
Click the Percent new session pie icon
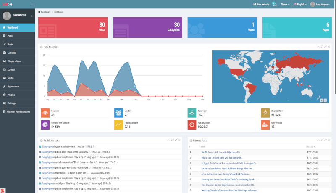pyautogui.click(x=45, y=125)
